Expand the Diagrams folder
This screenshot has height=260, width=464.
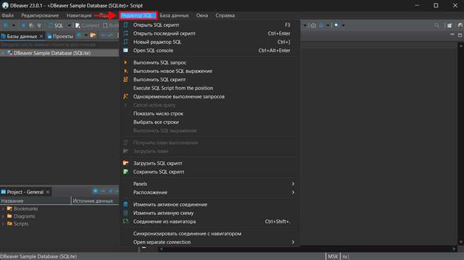point(3,216)
